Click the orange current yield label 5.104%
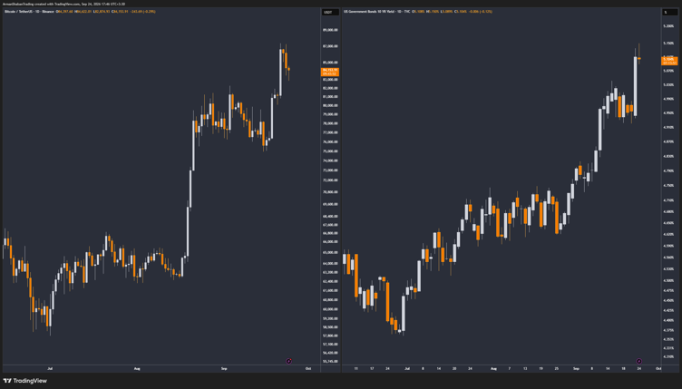682x389 pixels. pos(669,61)
